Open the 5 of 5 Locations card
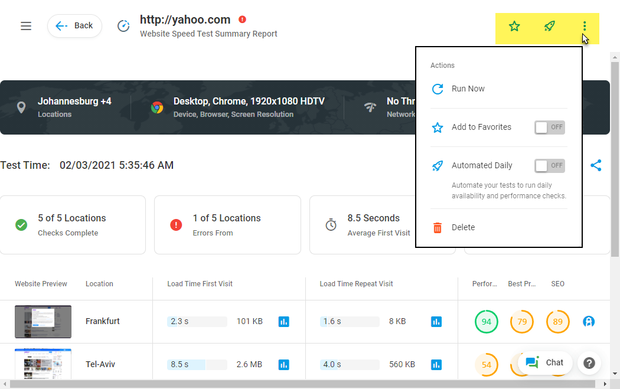Screen dimensions: 620x389 tap(73, 225)
